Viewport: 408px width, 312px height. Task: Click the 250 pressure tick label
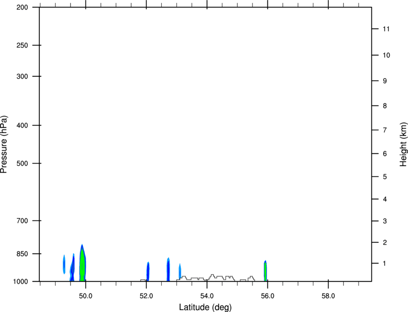(22, 45)
